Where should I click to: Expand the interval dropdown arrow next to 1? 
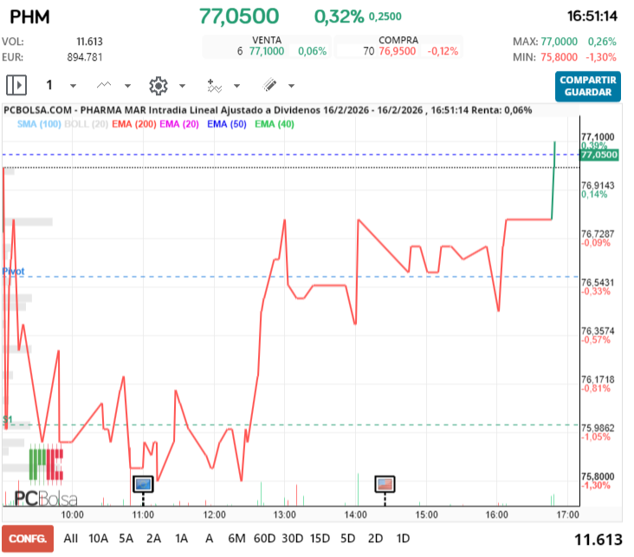[73, 86]
